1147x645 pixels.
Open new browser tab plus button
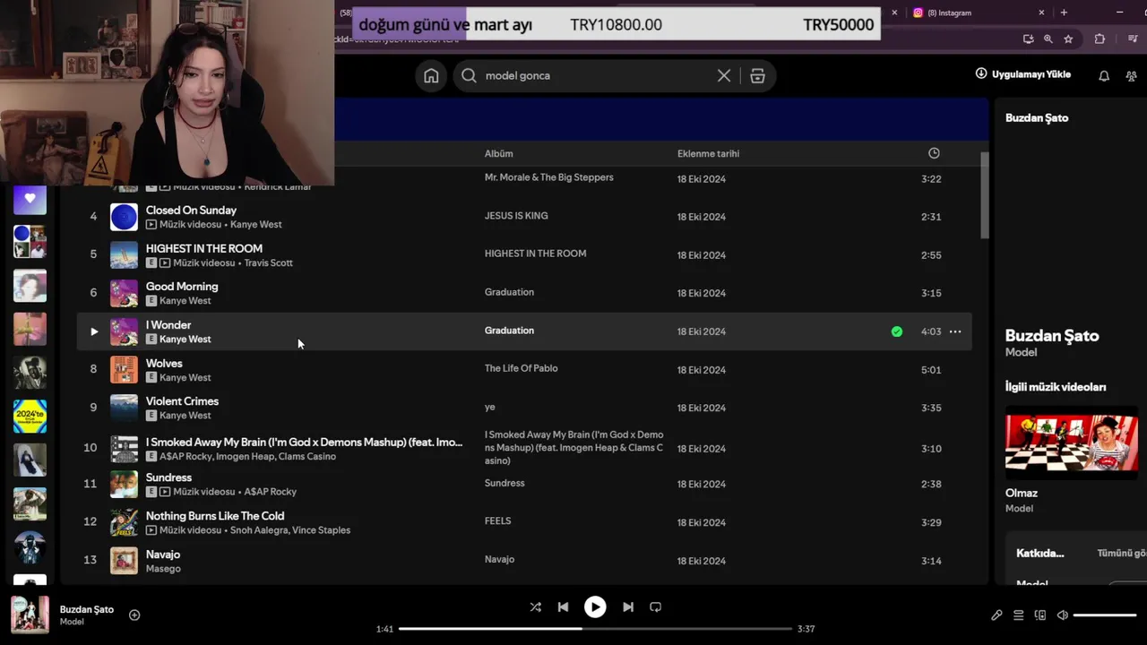[x=1064, y=13]
